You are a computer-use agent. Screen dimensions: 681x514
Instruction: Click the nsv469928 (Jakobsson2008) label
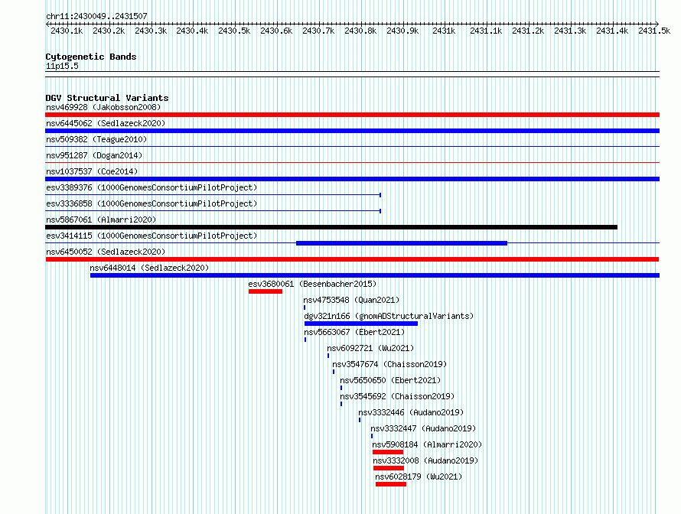[103, 107]
